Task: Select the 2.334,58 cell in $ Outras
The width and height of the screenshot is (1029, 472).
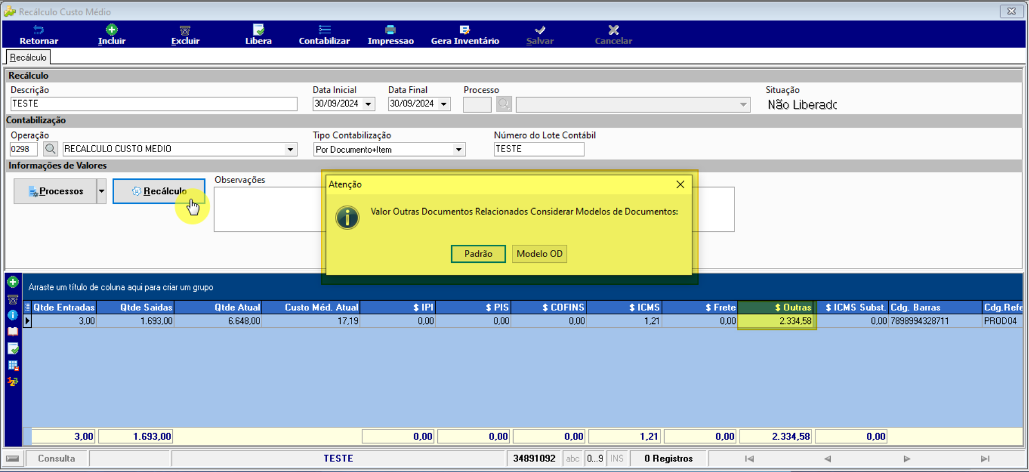Action: [x=776, y=321]
